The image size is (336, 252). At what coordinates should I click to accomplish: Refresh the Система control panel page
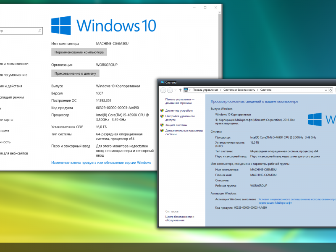[331, 90]
